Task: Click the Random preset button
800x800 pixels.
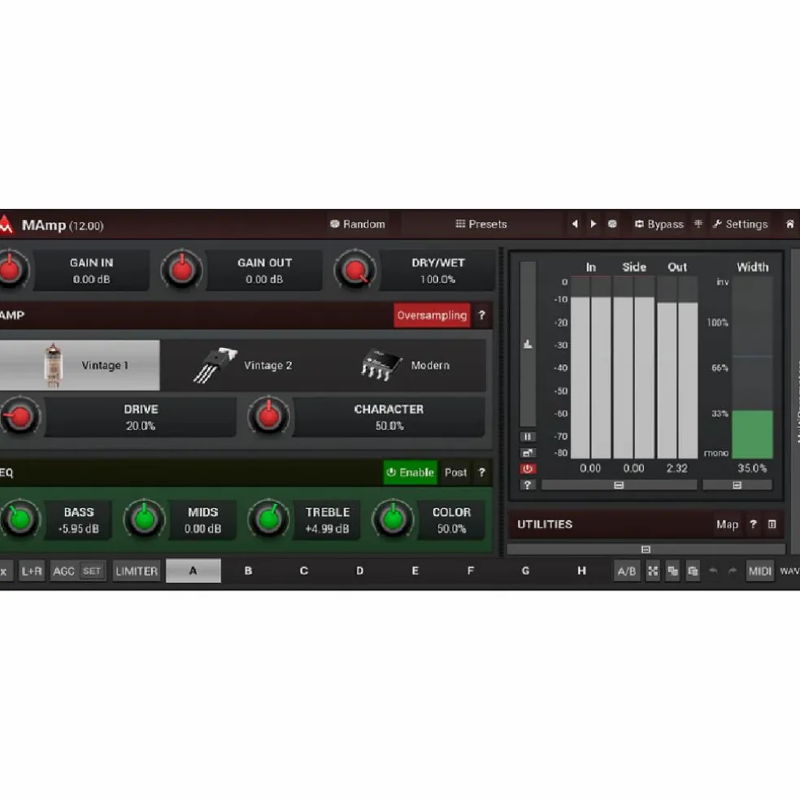Action: point(357,224)
